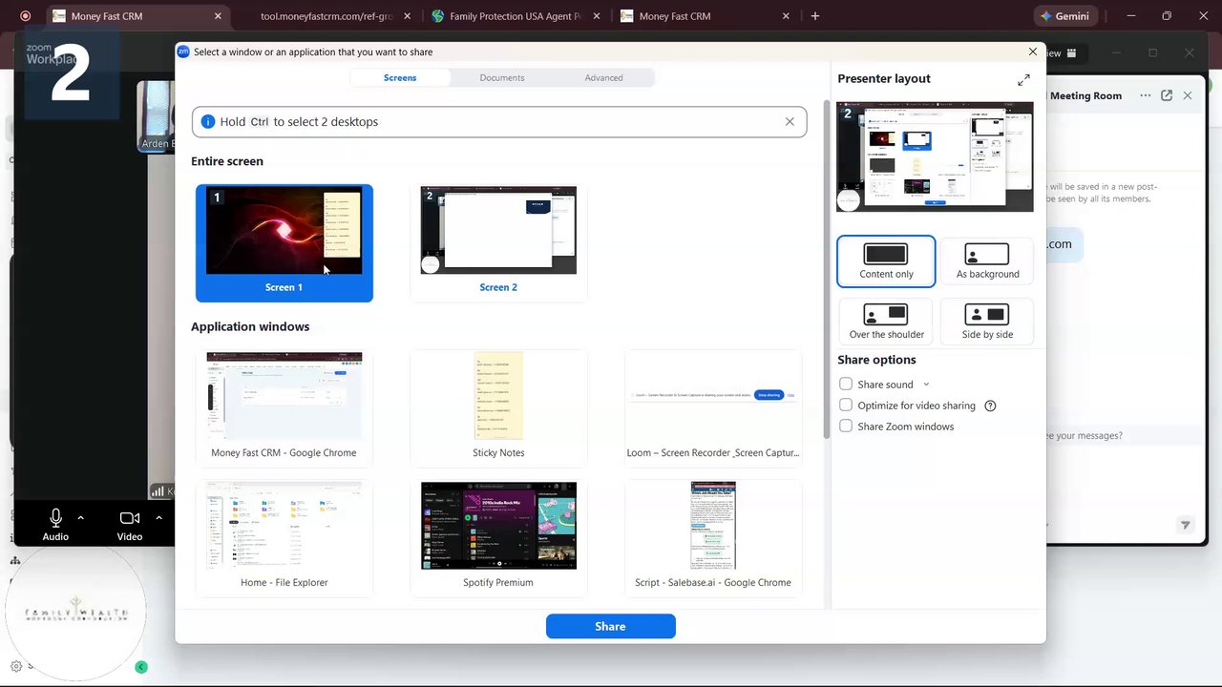The image size is (1222, 687).
Task: Pick the Over the shoulder layout
Action: 887,322
